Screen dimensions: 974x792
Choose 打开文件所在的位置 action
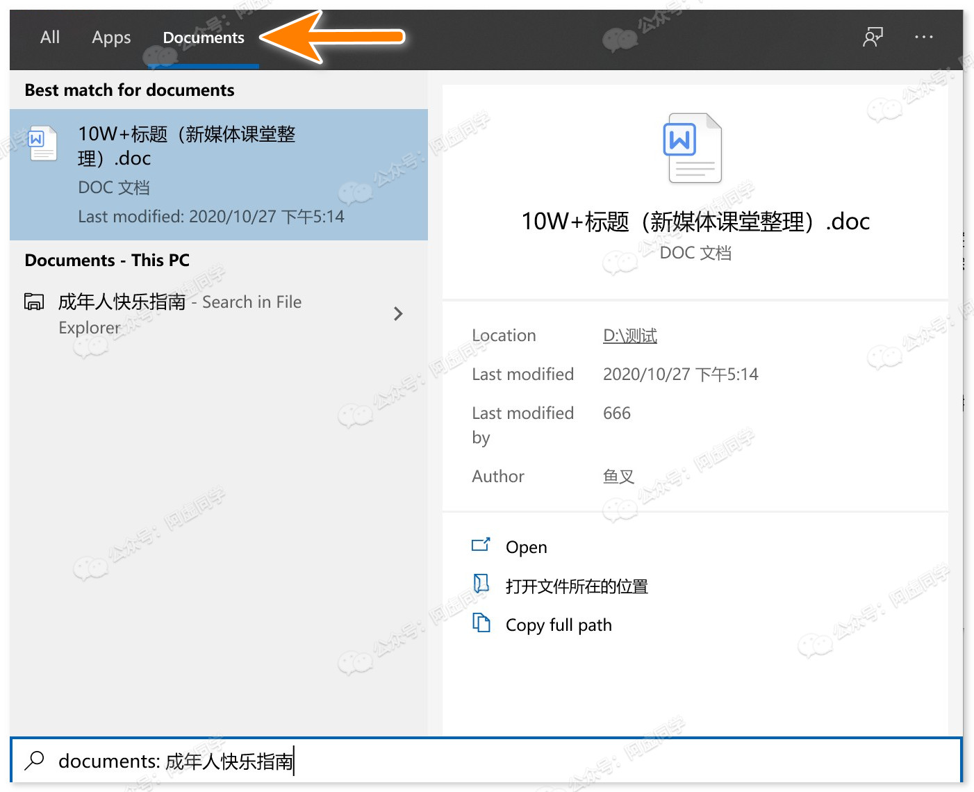click(576, 586)
